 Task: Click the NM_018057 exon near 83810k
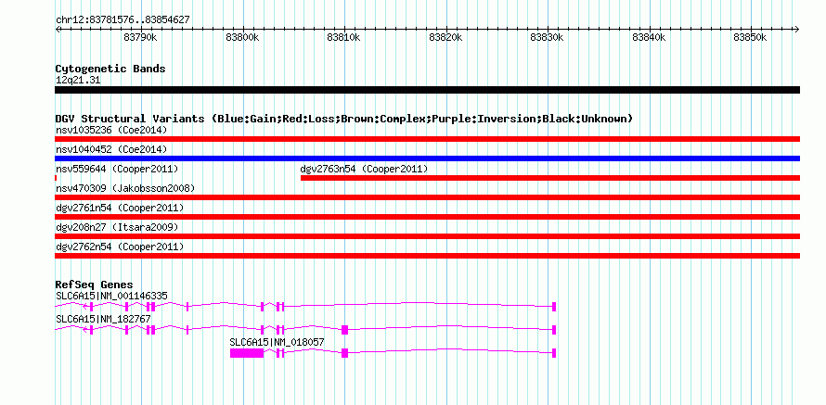(344, 353)
